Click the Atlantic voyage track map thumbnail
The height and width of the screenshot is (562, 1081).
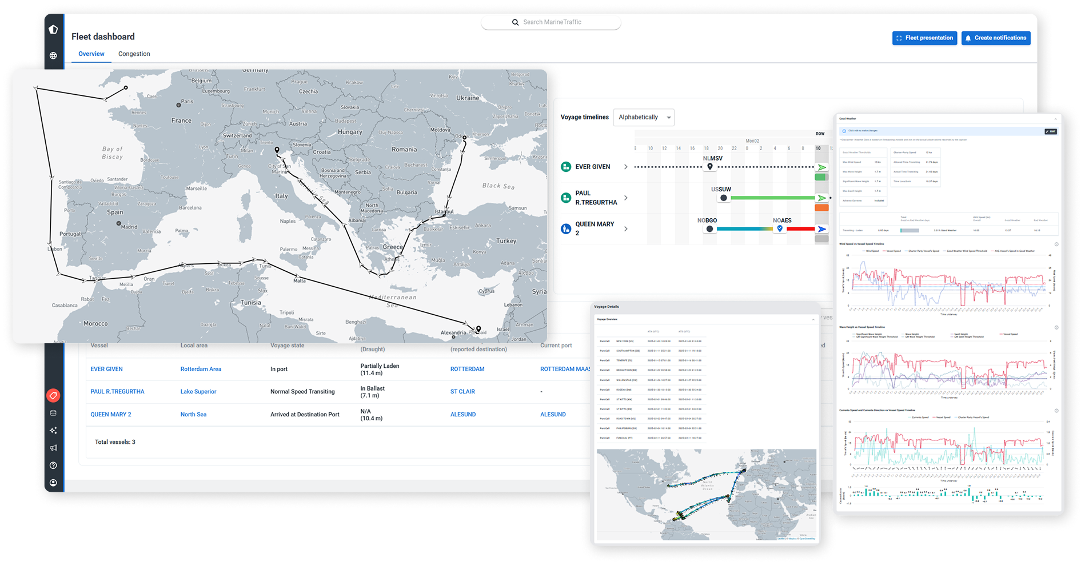pyautogui.click(x=707, y=495)
